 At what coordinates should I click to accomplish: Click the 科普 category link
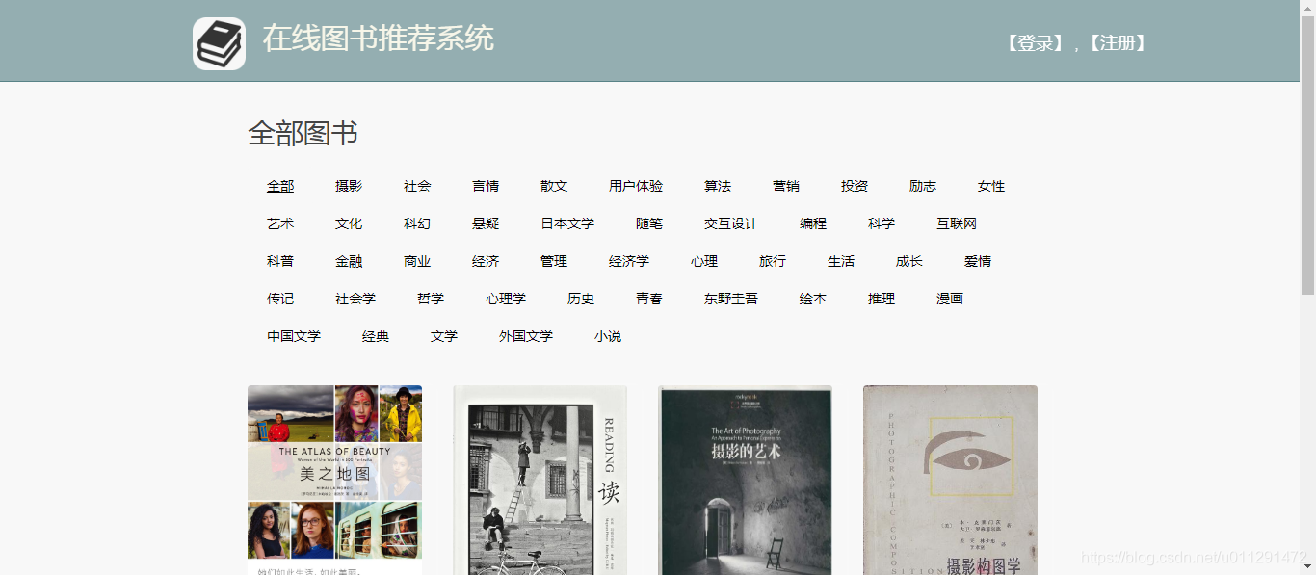(x=280, y=261)
